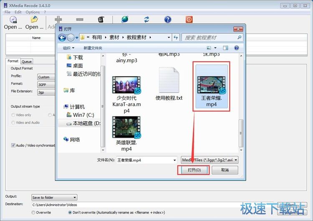Select 库 in the navigation pane

coord(69,90)
